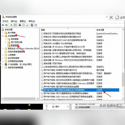The height and width of the screenshot is (125, 125).
Task: Toggle the Show/Hide action pane icon
Action: pyautogui.click(x=36, y=25)
